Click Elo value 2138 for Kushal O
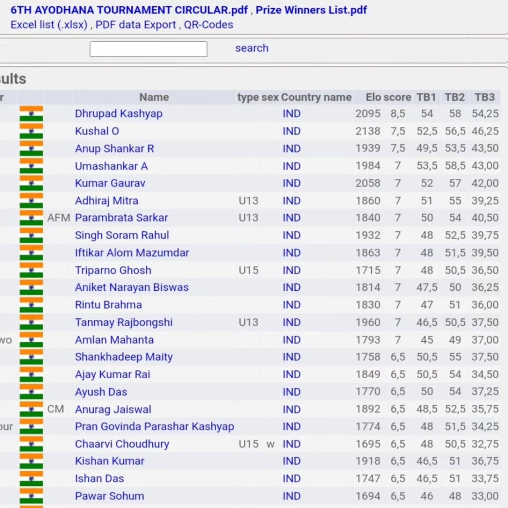This screenshot has width=508, height=508. (x=368, y=131)
